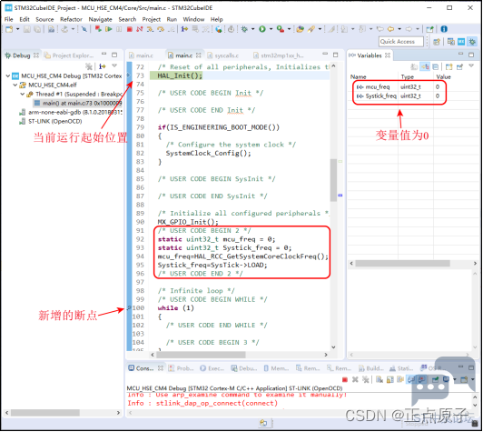
Task: Click the green bug Debug icon
Action: coord(244,29)
